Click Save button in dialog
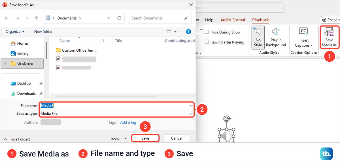This screenshot has width=340, height=165. (145, 138)
